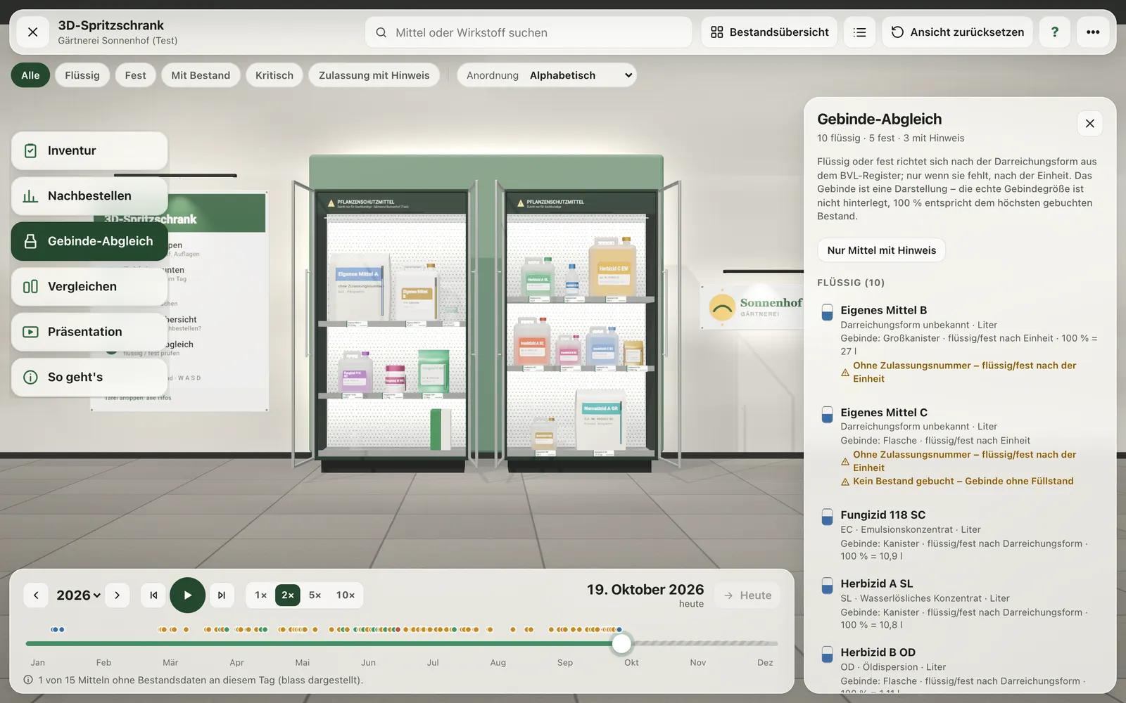Screen dimensions: 1126x703
Task: Click timeline track at Jun
Action: pyautogui.click(x=368, y=643)
